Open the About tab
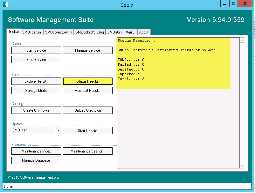This screenshot has width=255, height=193. point(144,32)
